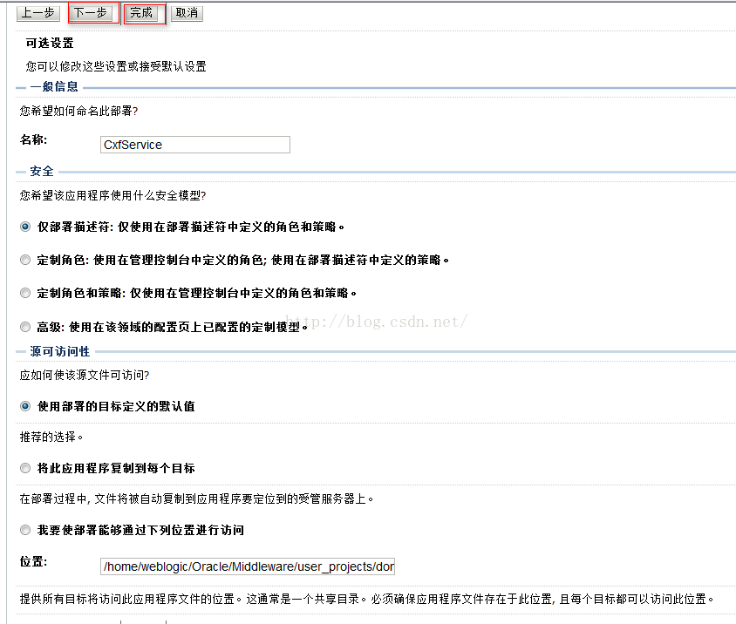
Task: Select 使用部署的目标定义的默认值 radio
Action: click(x=25, y=406)
